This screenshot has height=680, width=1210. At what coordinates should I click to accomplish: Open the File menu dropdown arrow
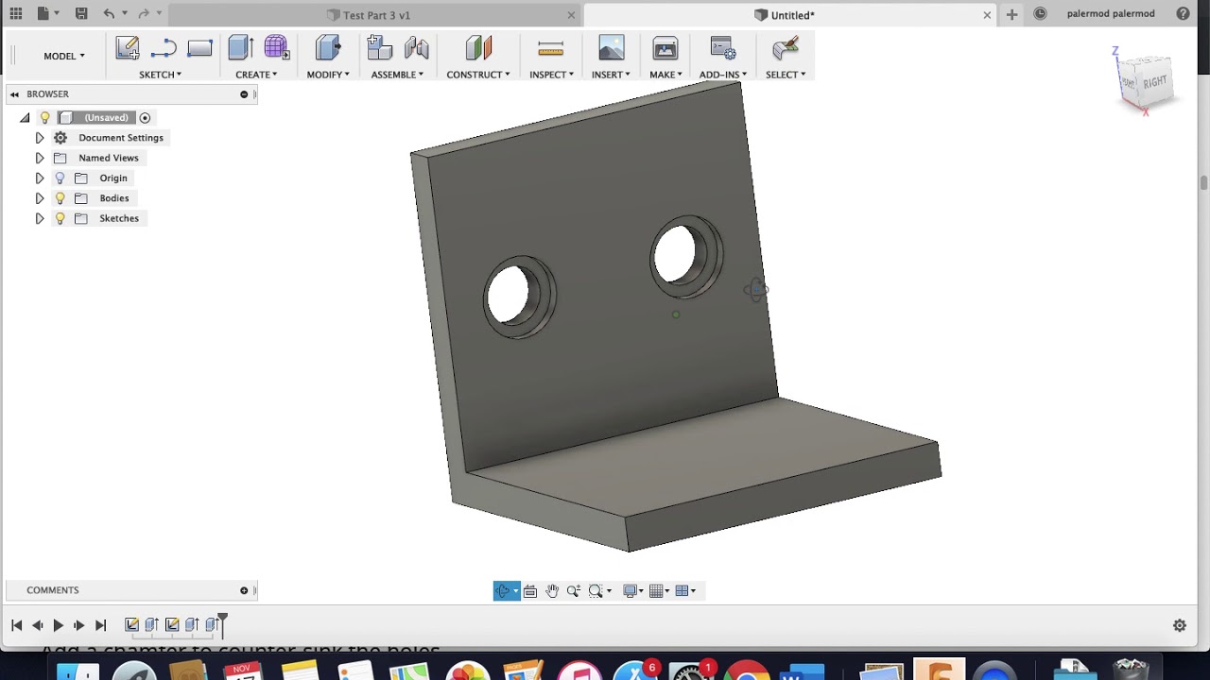coord(57,14)
